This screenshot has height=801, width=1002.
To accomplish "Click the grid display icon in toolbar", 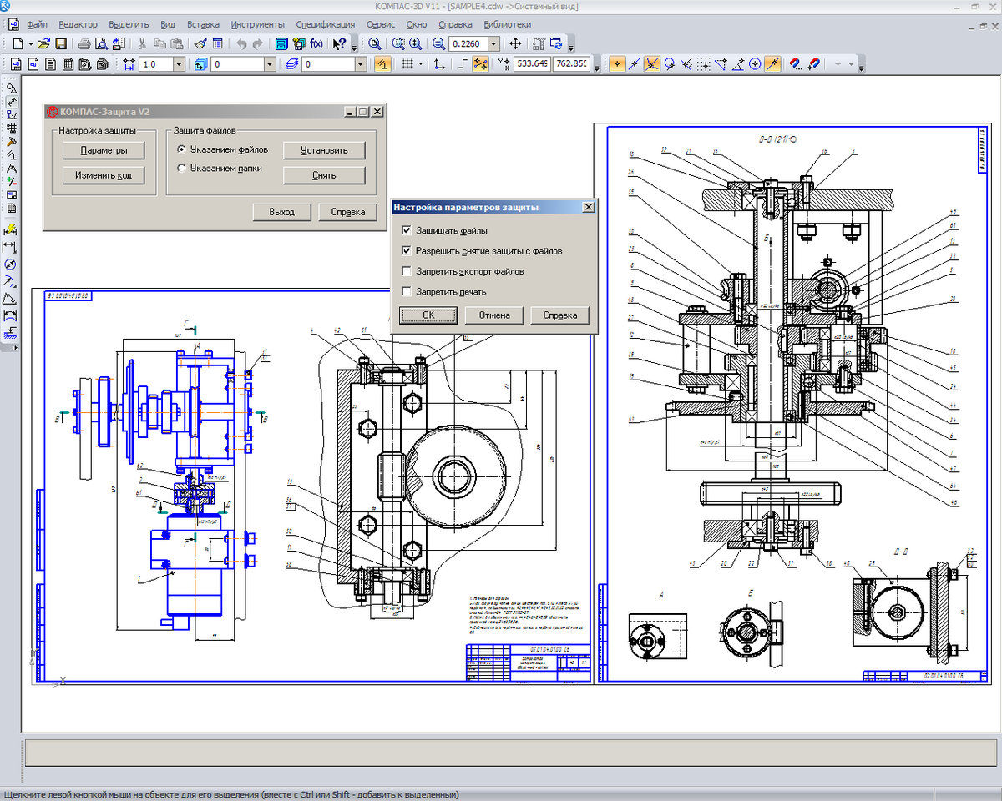I will pyautogui.click(x=407, y=64).
